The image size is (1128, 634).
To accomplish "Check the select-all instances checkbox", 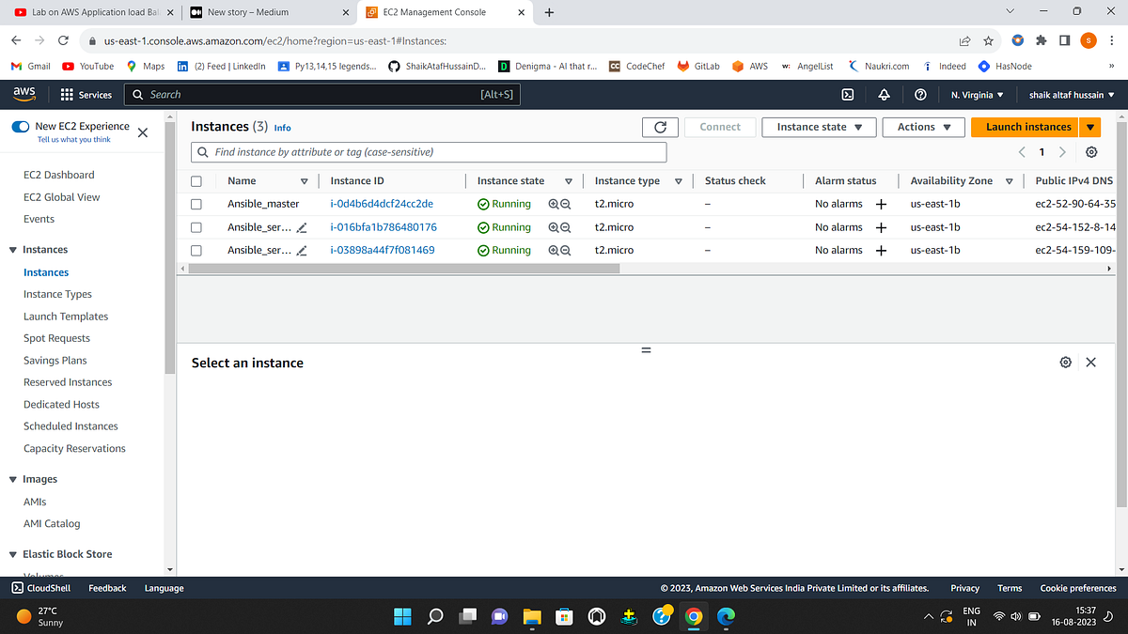I will 196,179.
